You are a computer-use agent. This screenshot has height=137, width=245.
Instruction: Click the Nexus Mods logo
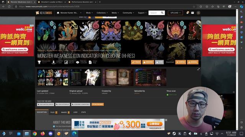click(44, 13)
